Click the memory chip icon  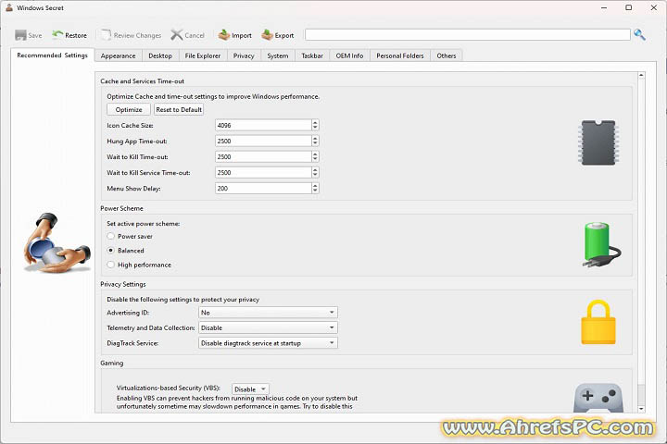[598, 142]
